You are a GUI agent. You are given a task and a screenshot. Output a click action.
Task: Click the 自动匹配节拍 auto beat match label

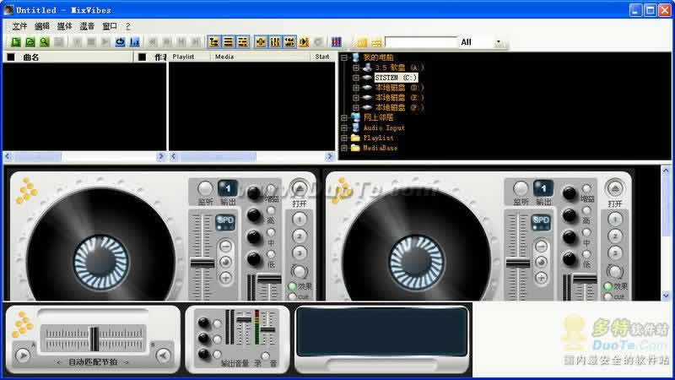[93, 361]
